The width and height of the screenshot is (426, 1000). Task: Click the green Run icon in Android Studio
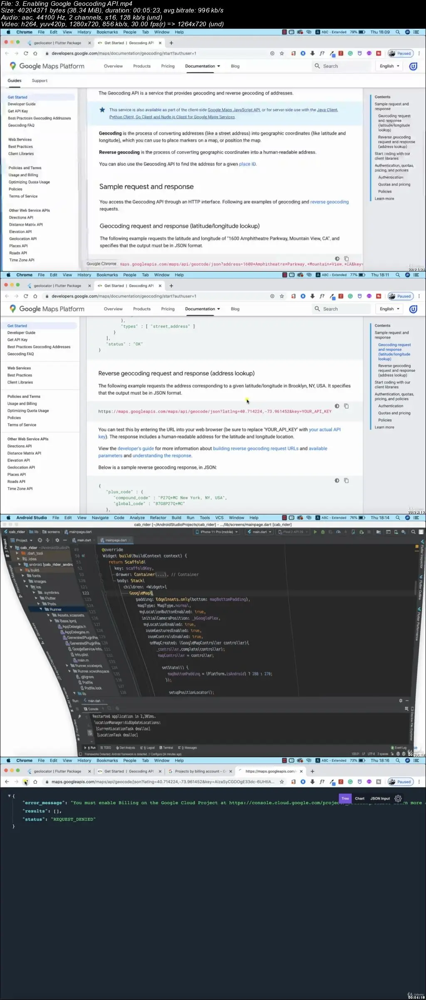[x=315, y=532]
